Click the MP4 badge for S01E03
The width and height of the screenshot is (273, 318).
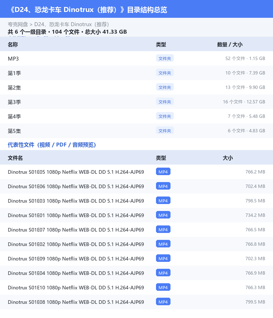point(163,201)
